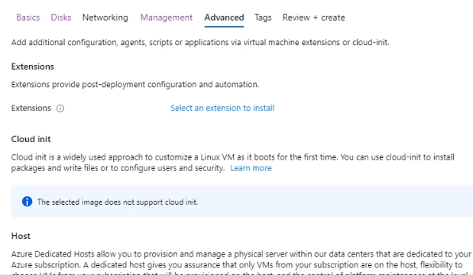Click the 'Add additional configuration, agents' description
The image size is (473, 275).
tap(200, 42)
